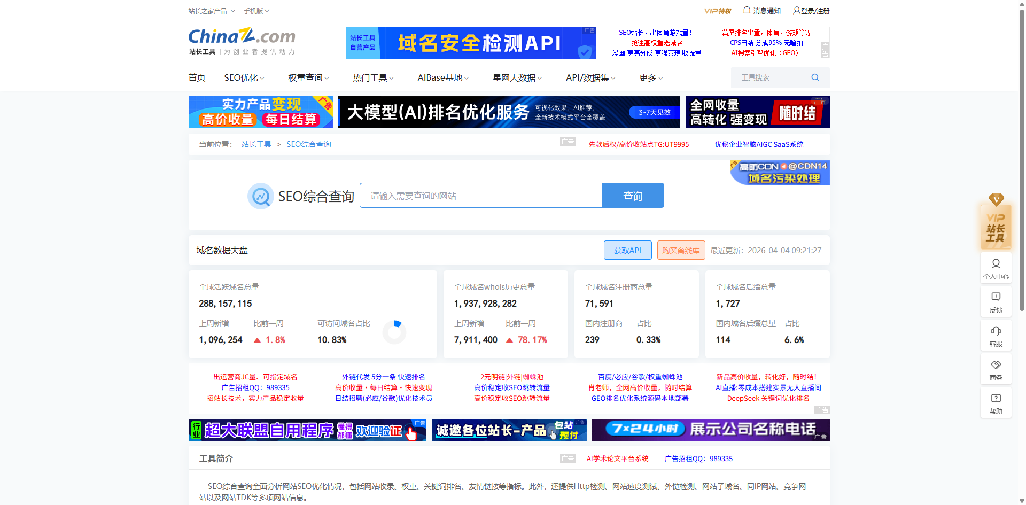This screenshot has height=505, width=1026.
Task: Click the search magnifier in the 工具搜索 box
Action: [x=814, y=77]
